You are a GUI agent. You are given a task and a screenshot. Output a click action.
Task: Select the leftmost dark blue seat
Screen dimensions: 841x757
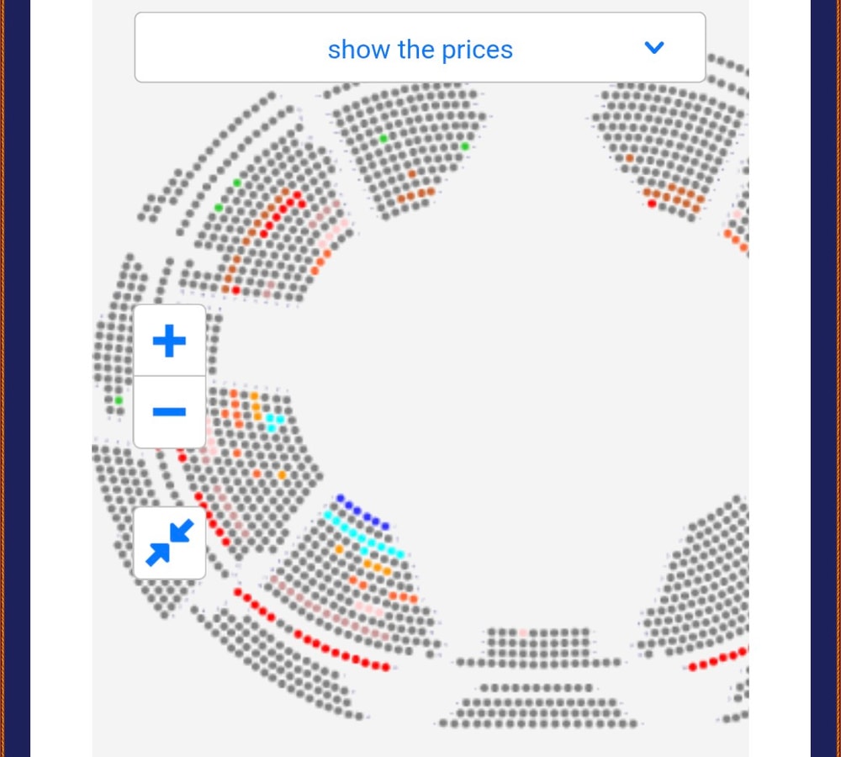click(x=340, y=499)
